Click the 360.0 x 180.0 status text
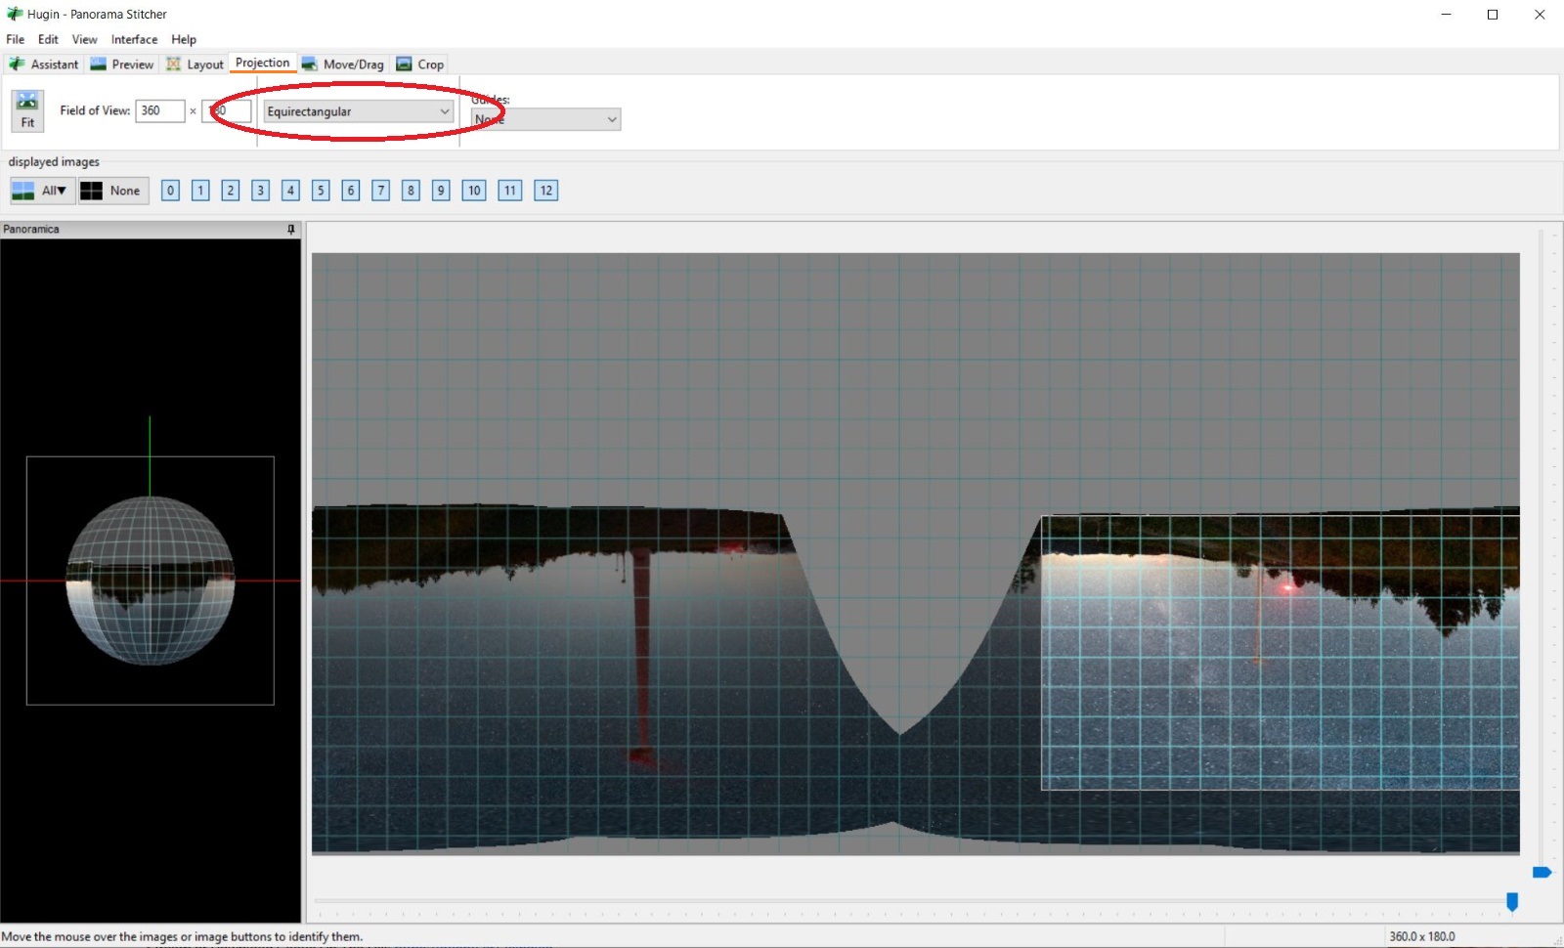 1422,936
